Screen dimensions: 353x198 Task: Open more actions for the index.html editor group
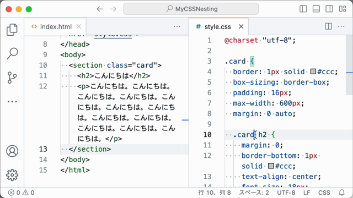(177, 26)
